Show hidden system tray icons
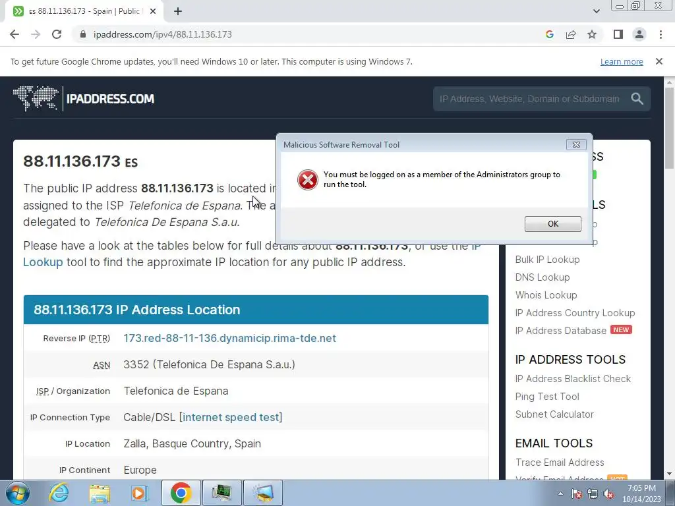 pyautogui.click(x=560, y=494)
